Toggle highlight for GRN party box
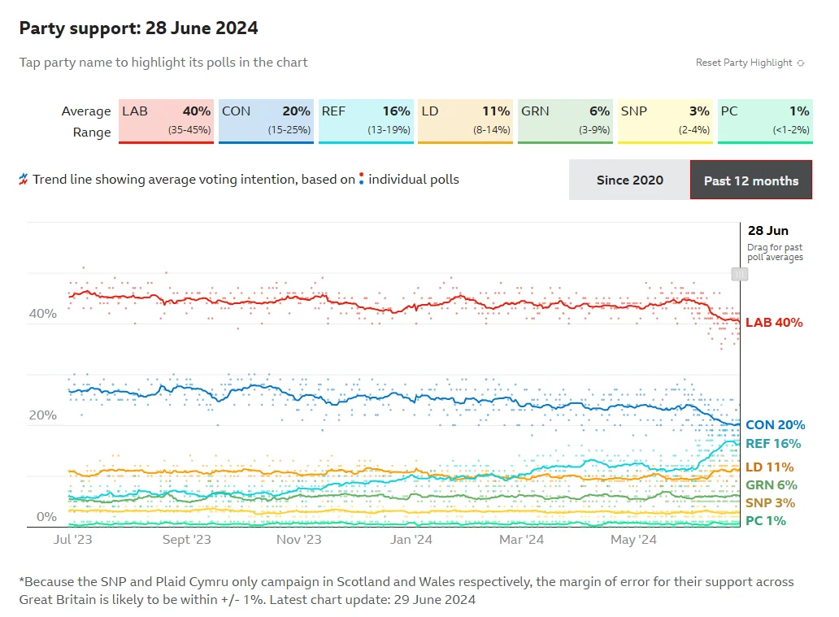Image resolution: width=839 pixels, height=617 pixels. (x=566, y=121)
